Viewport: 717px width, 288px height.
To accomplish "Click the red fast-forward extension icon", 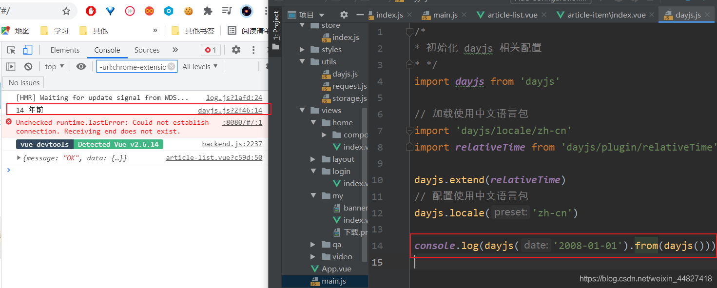I will (130, 11).
